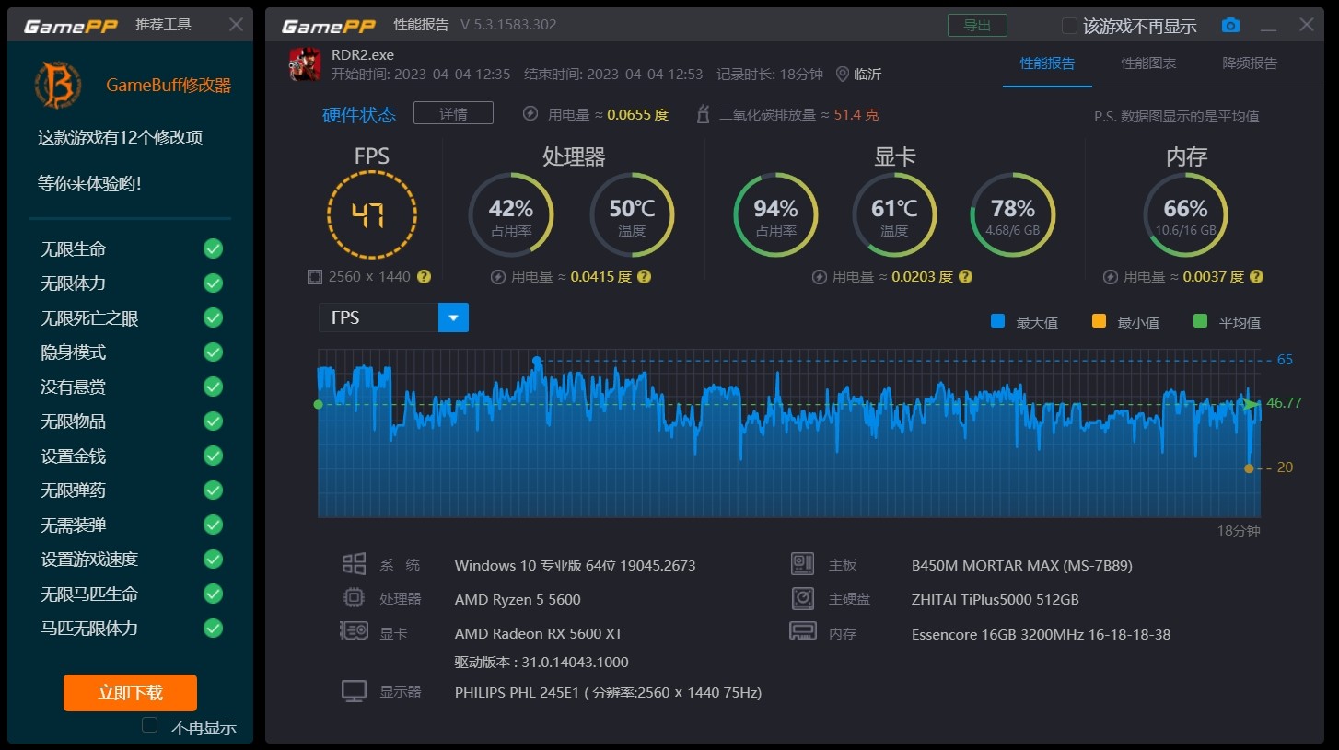The image size is (1339, 750).
Task: Click the blue 最大值 legend swatch
Action: (x=997, y=321)
